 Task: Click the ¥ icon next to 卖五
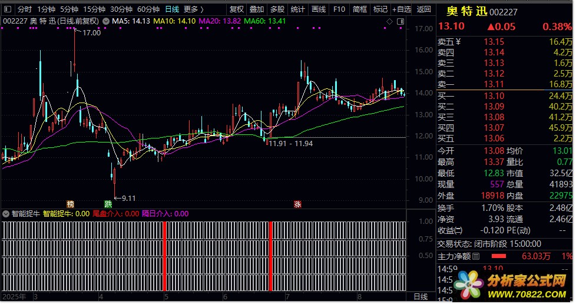[x=458, y=42]
